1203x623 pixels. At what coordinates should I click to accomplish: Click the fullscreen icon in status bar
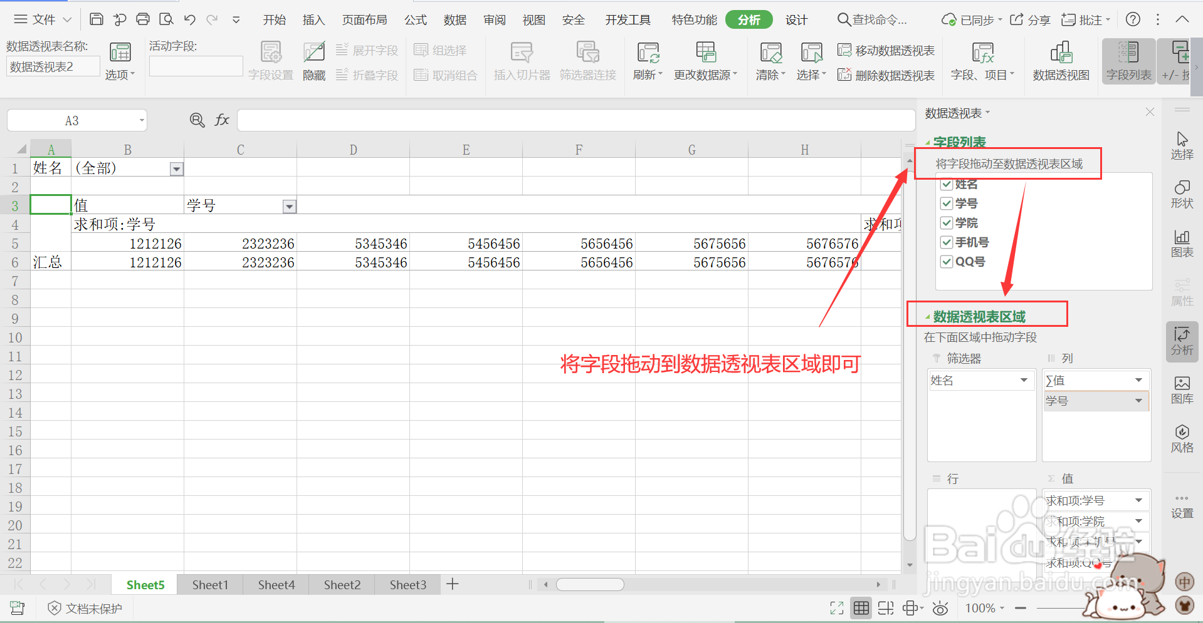tap(837, 608)
